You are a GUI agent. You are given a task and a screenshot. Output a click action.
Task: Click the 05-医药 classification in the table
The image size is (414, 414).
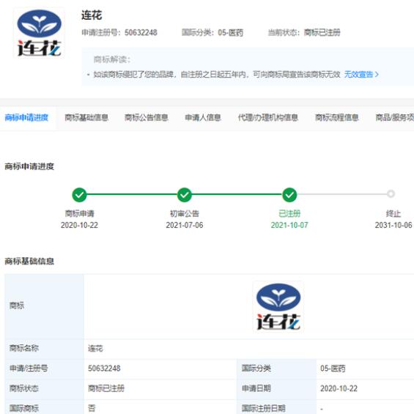tap(333, 369)
